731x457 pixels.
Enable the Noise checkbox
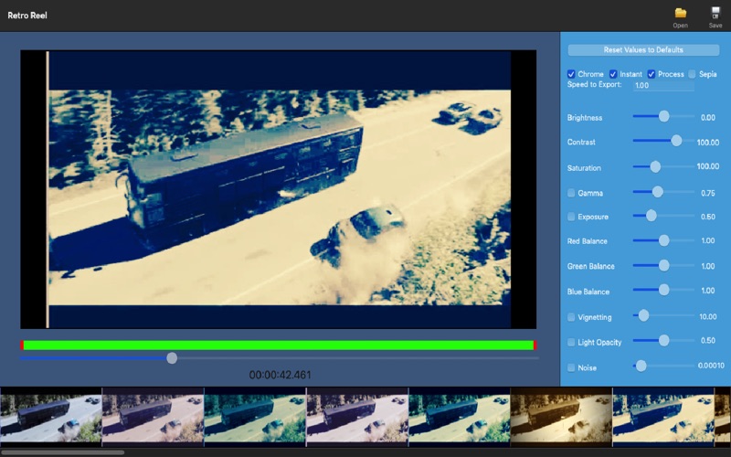[x=571, y=368]
